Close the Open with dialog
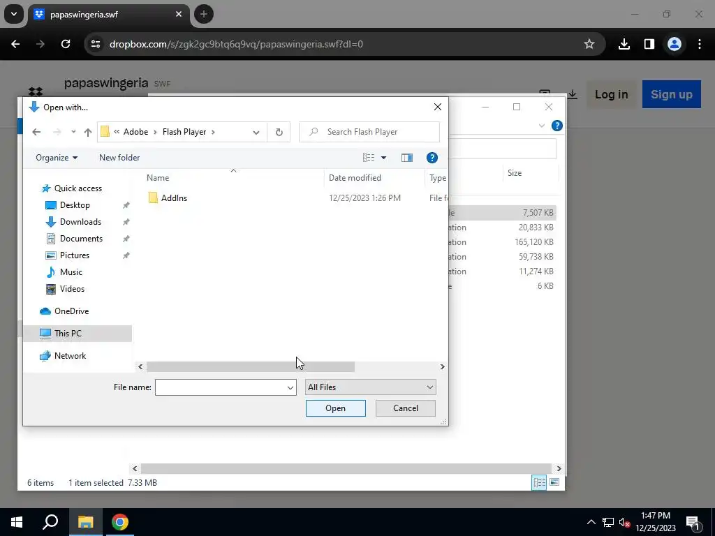This screenshot has width=715, height=536. 437,107
